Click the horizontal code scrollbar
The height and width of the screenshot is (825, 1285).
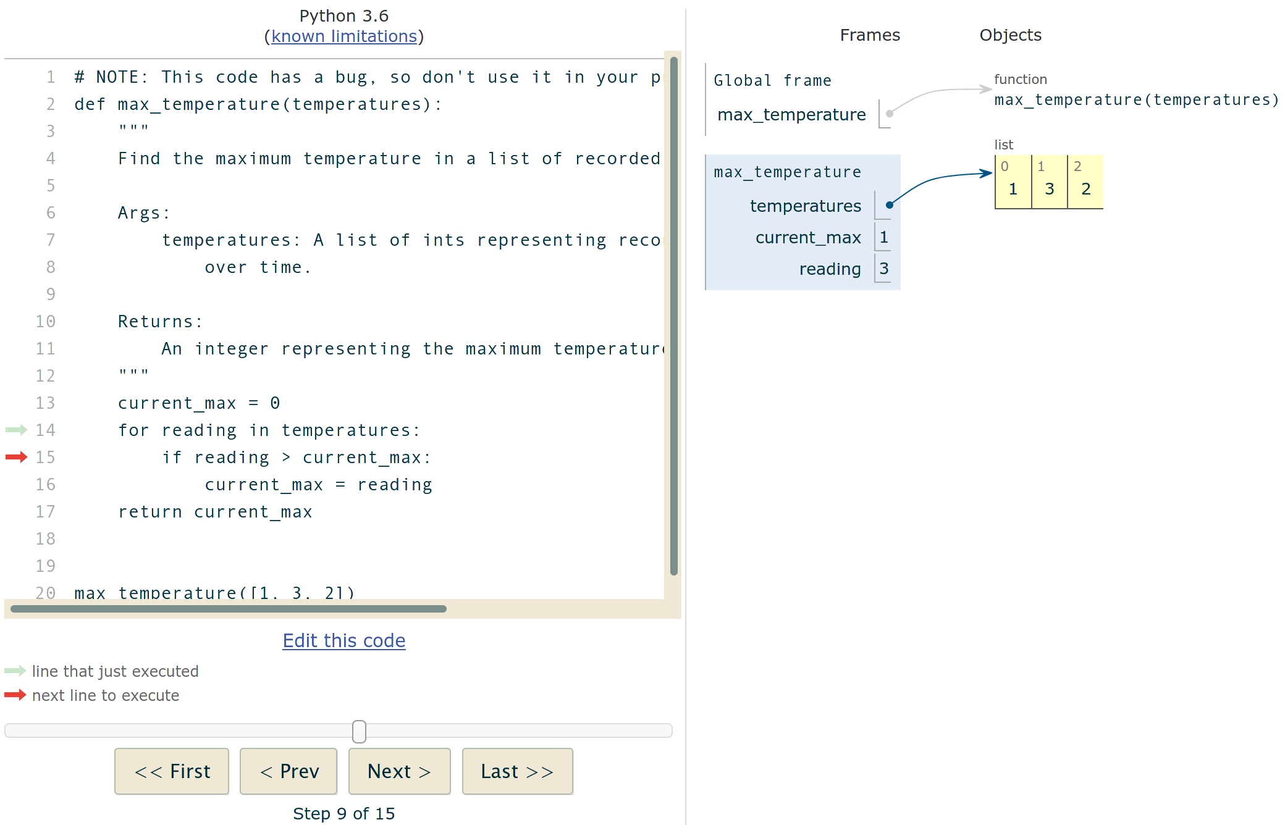(x=229, y=609)
